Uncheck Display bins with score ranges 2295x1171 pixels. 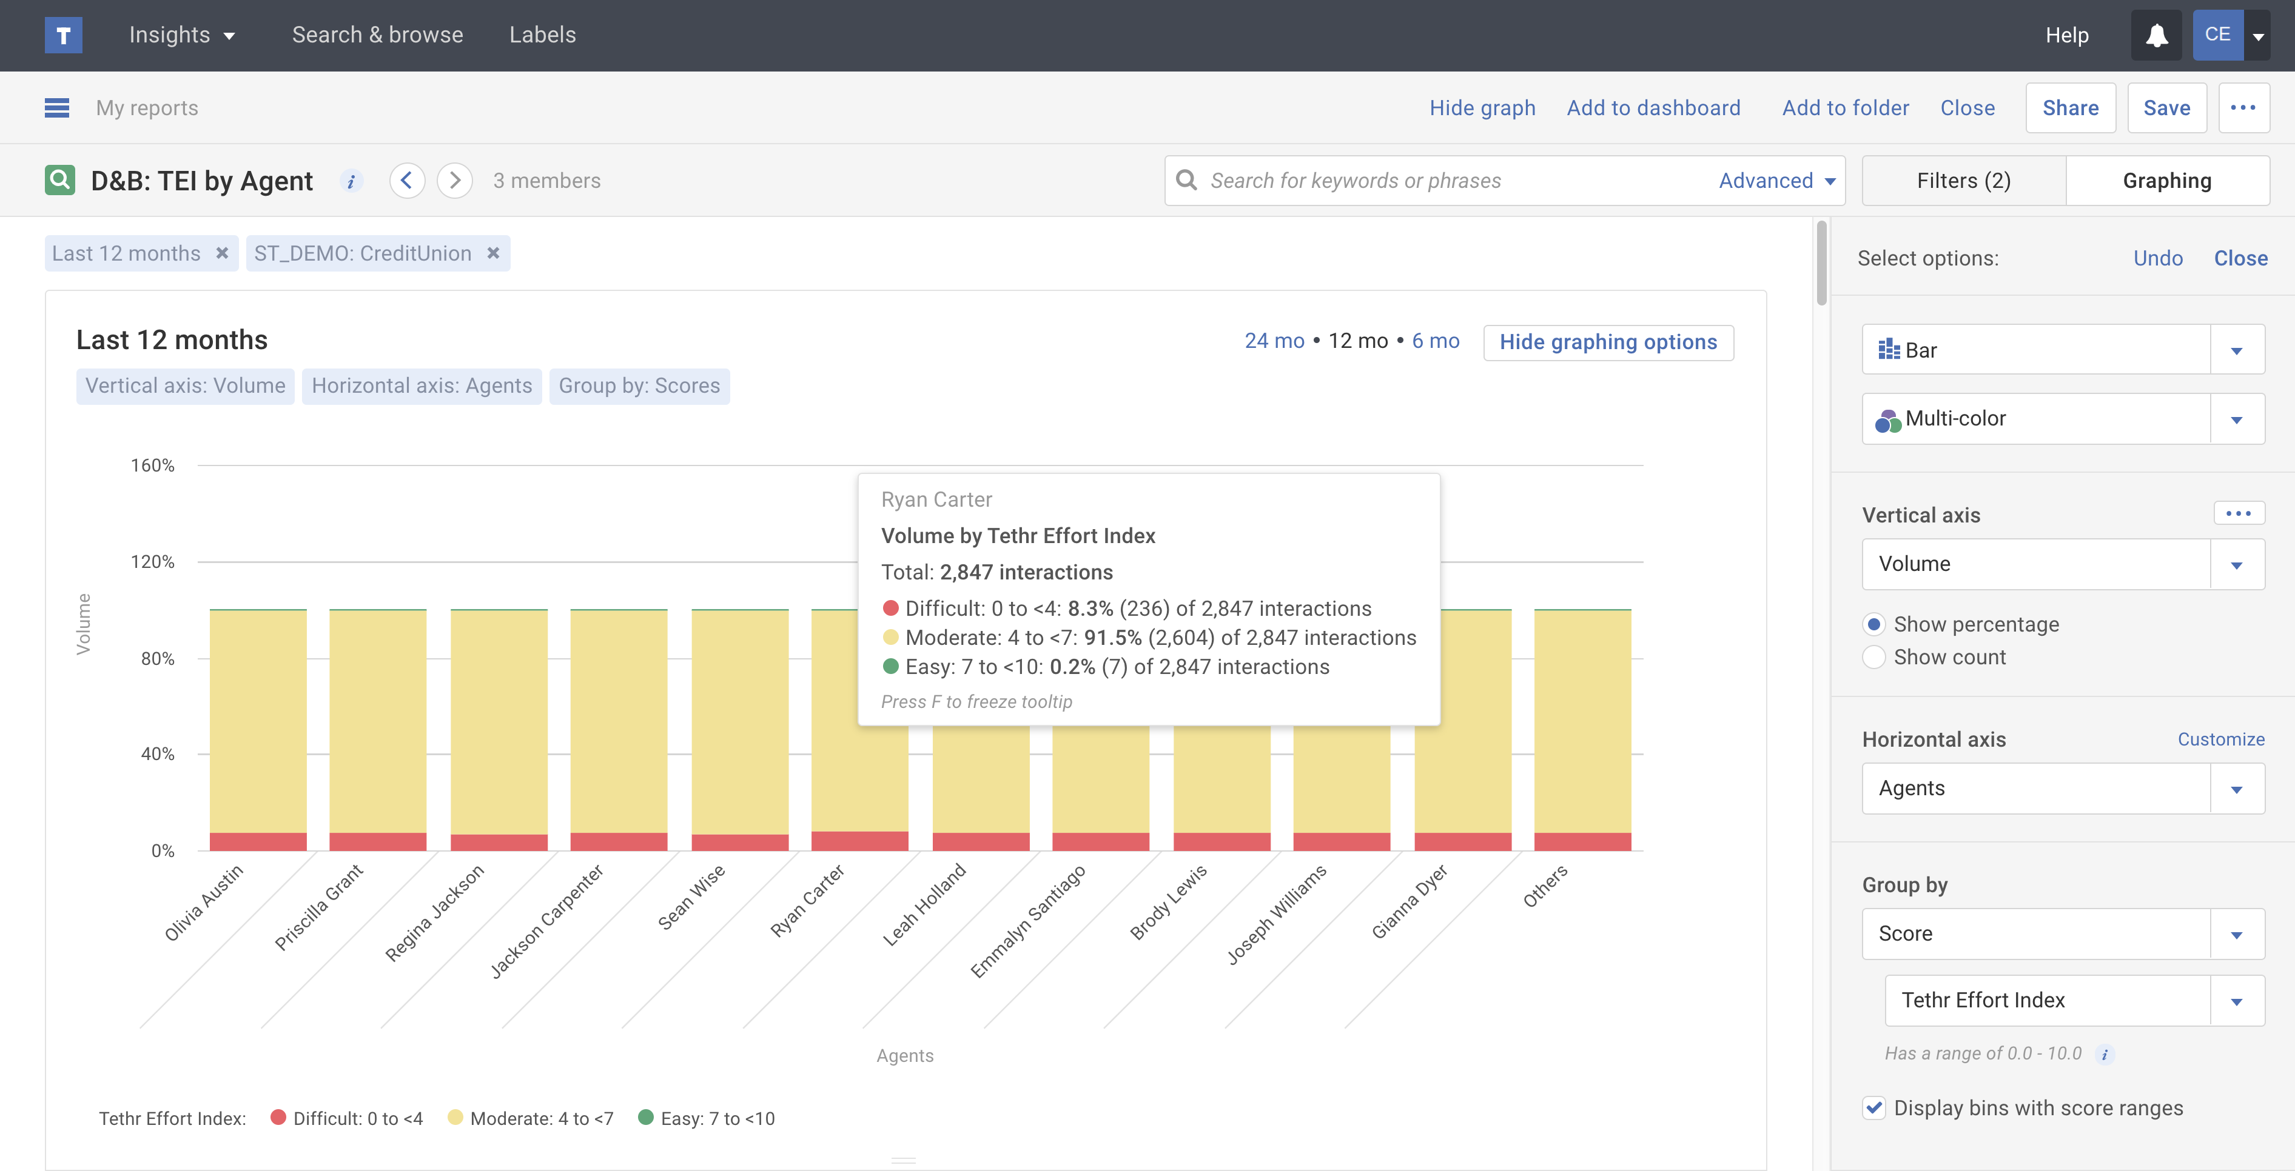click(x=1873, y=1108)
